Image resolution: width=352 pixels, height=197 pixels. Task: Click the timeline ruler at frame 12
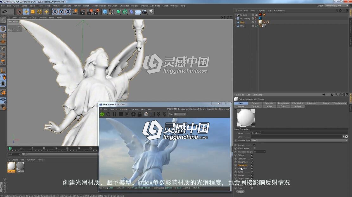[x=44, y=148]
